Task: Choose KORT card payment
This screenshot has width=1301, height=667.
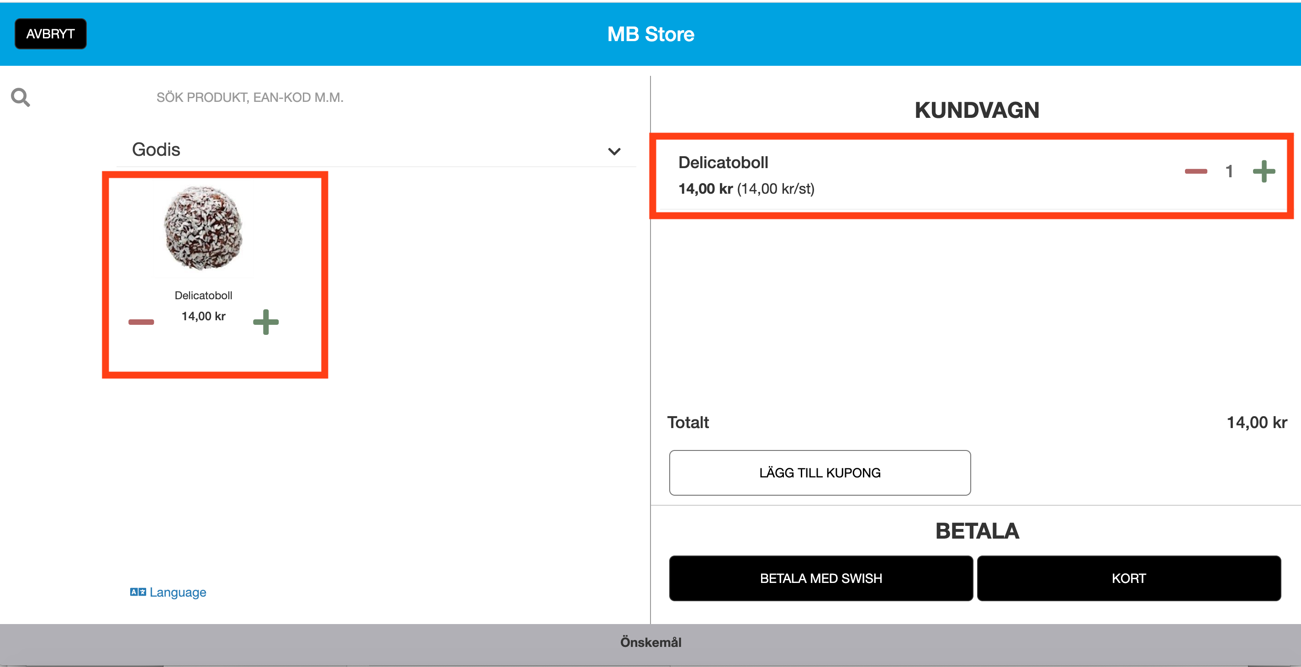Action: click(1129, 578)
